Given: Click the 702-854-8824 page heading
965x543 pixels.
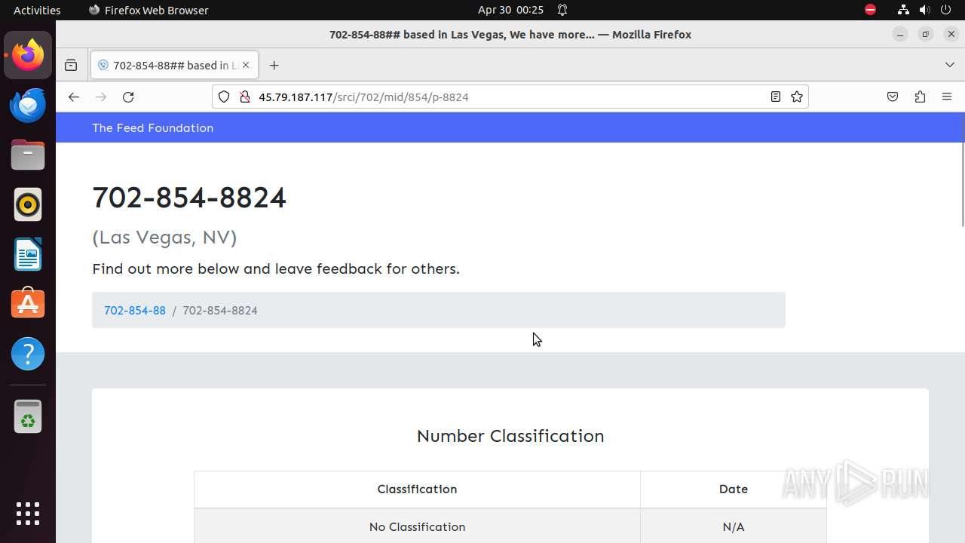Looking at the screenshot, I should click(189, 198).
